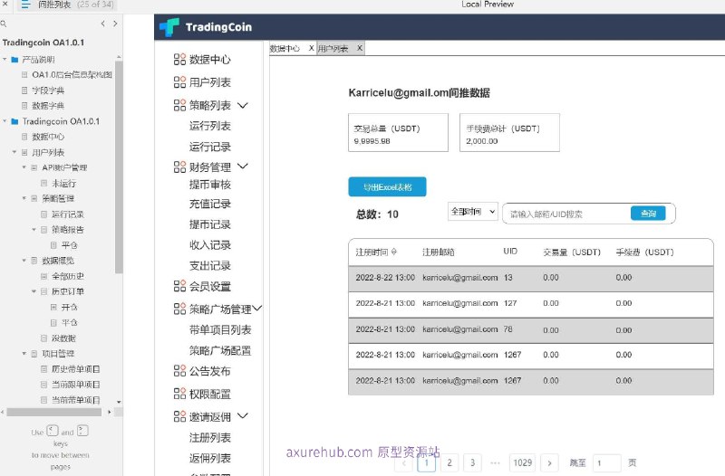
Task: Switch to the 数据中心 tab
Action: pos(285,49)
